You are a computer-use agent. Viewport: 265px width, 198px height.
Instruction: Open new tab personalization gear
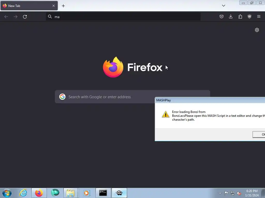tap(257, 30)
